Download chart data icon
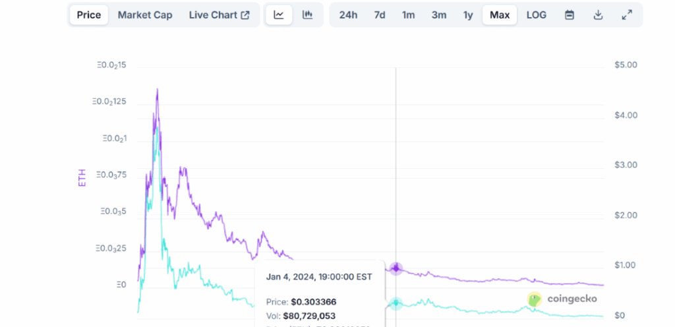This screenshot has width=675, height=327. coord(597,15)
